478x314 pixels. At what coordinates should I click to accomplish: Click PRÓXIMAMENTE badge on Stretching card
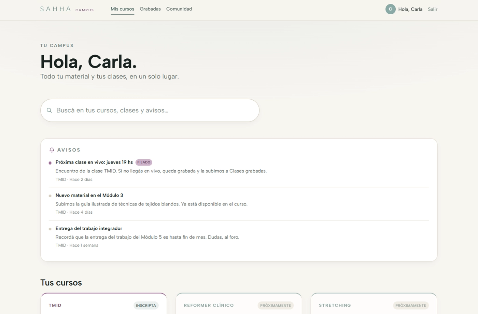(x=411, y=305)
